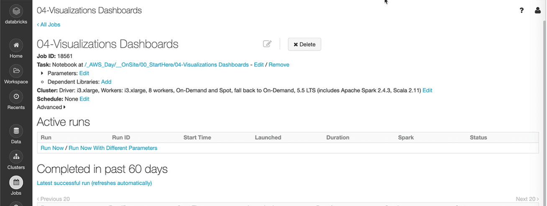Open the Home sidebar icon
547x206 pixels.
[x=16, y=45]
